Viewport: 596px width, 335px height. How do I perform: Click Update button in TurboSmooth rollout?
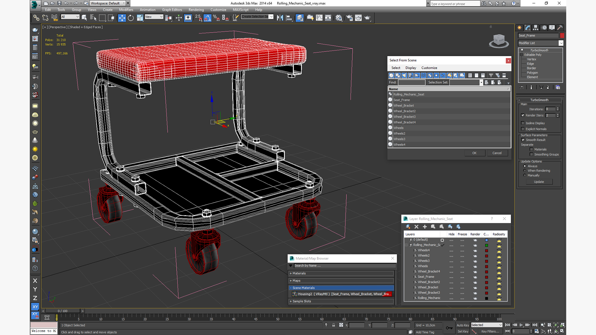point(539,182)
